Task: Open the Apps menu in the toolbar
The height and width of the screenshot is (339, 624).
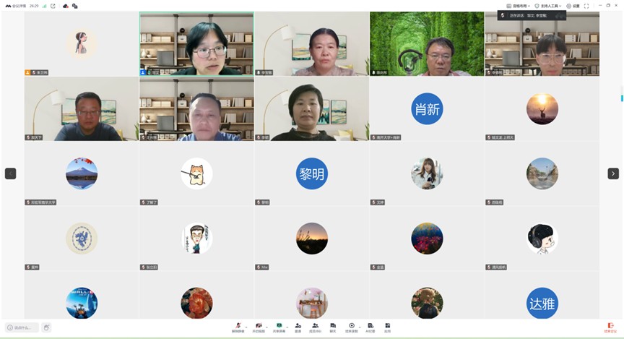Action: (387, 327)
